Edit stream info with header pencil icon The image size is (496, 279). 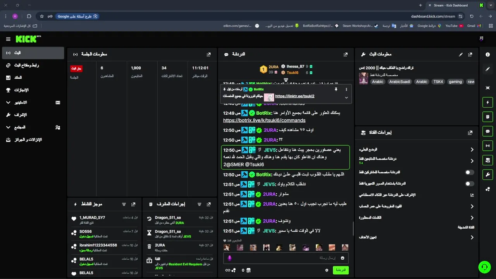tap(461, 55)
